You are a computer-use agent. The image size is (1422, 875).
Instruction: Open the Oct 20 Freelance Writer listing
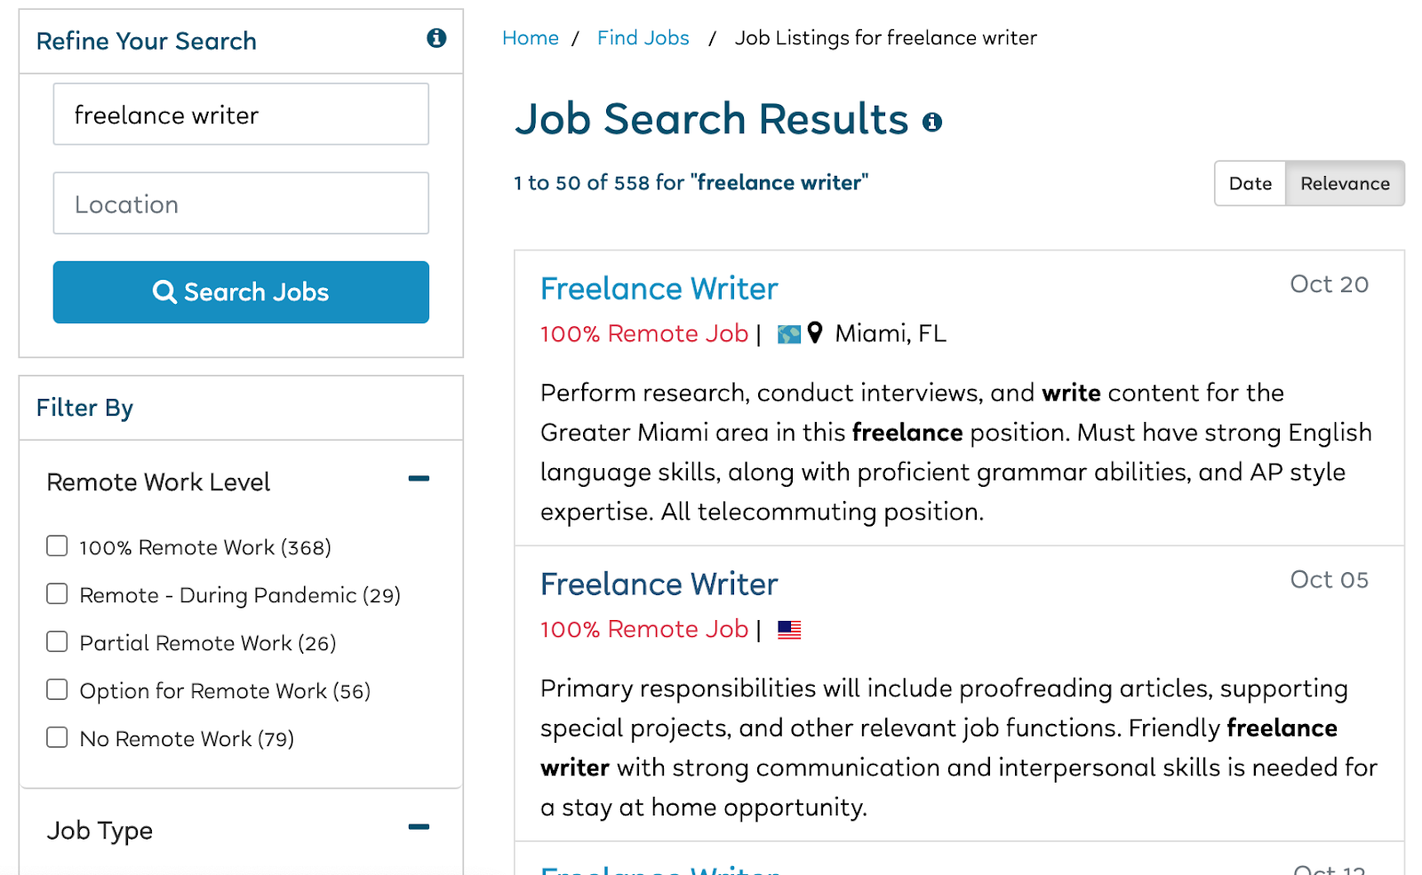click(x=659, y=289)
